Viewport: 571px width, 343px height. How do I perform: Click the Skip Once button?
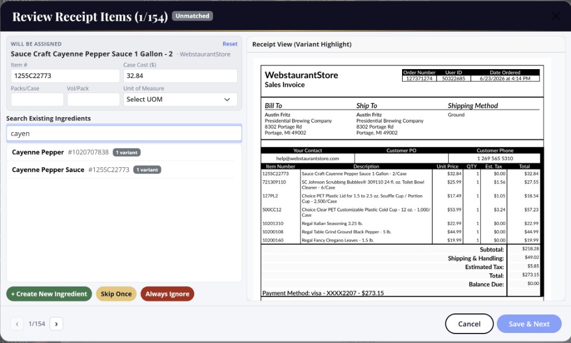click(x=116, y=294)
